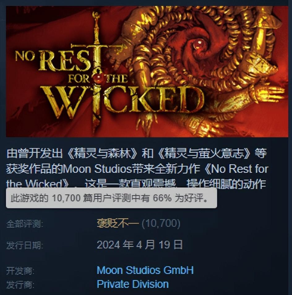
Task: Open the Private Division publisher link
Action: tap(133, 284)
